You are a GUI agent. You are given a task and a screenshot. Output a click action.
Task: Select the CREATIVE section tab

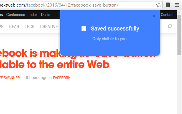49,27
